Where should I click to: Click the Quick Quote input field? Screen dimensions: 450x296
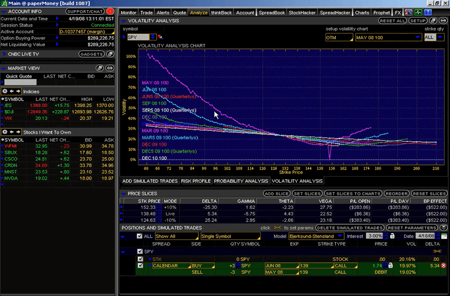20,82
